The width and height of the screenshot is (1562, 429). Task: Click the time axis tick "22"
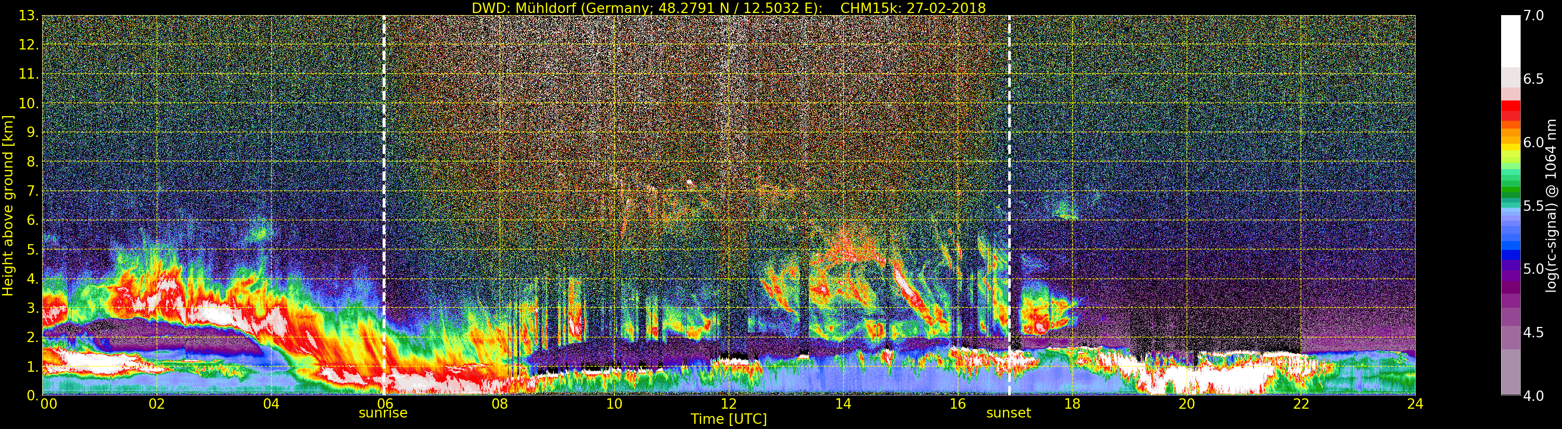point(1301,404)
